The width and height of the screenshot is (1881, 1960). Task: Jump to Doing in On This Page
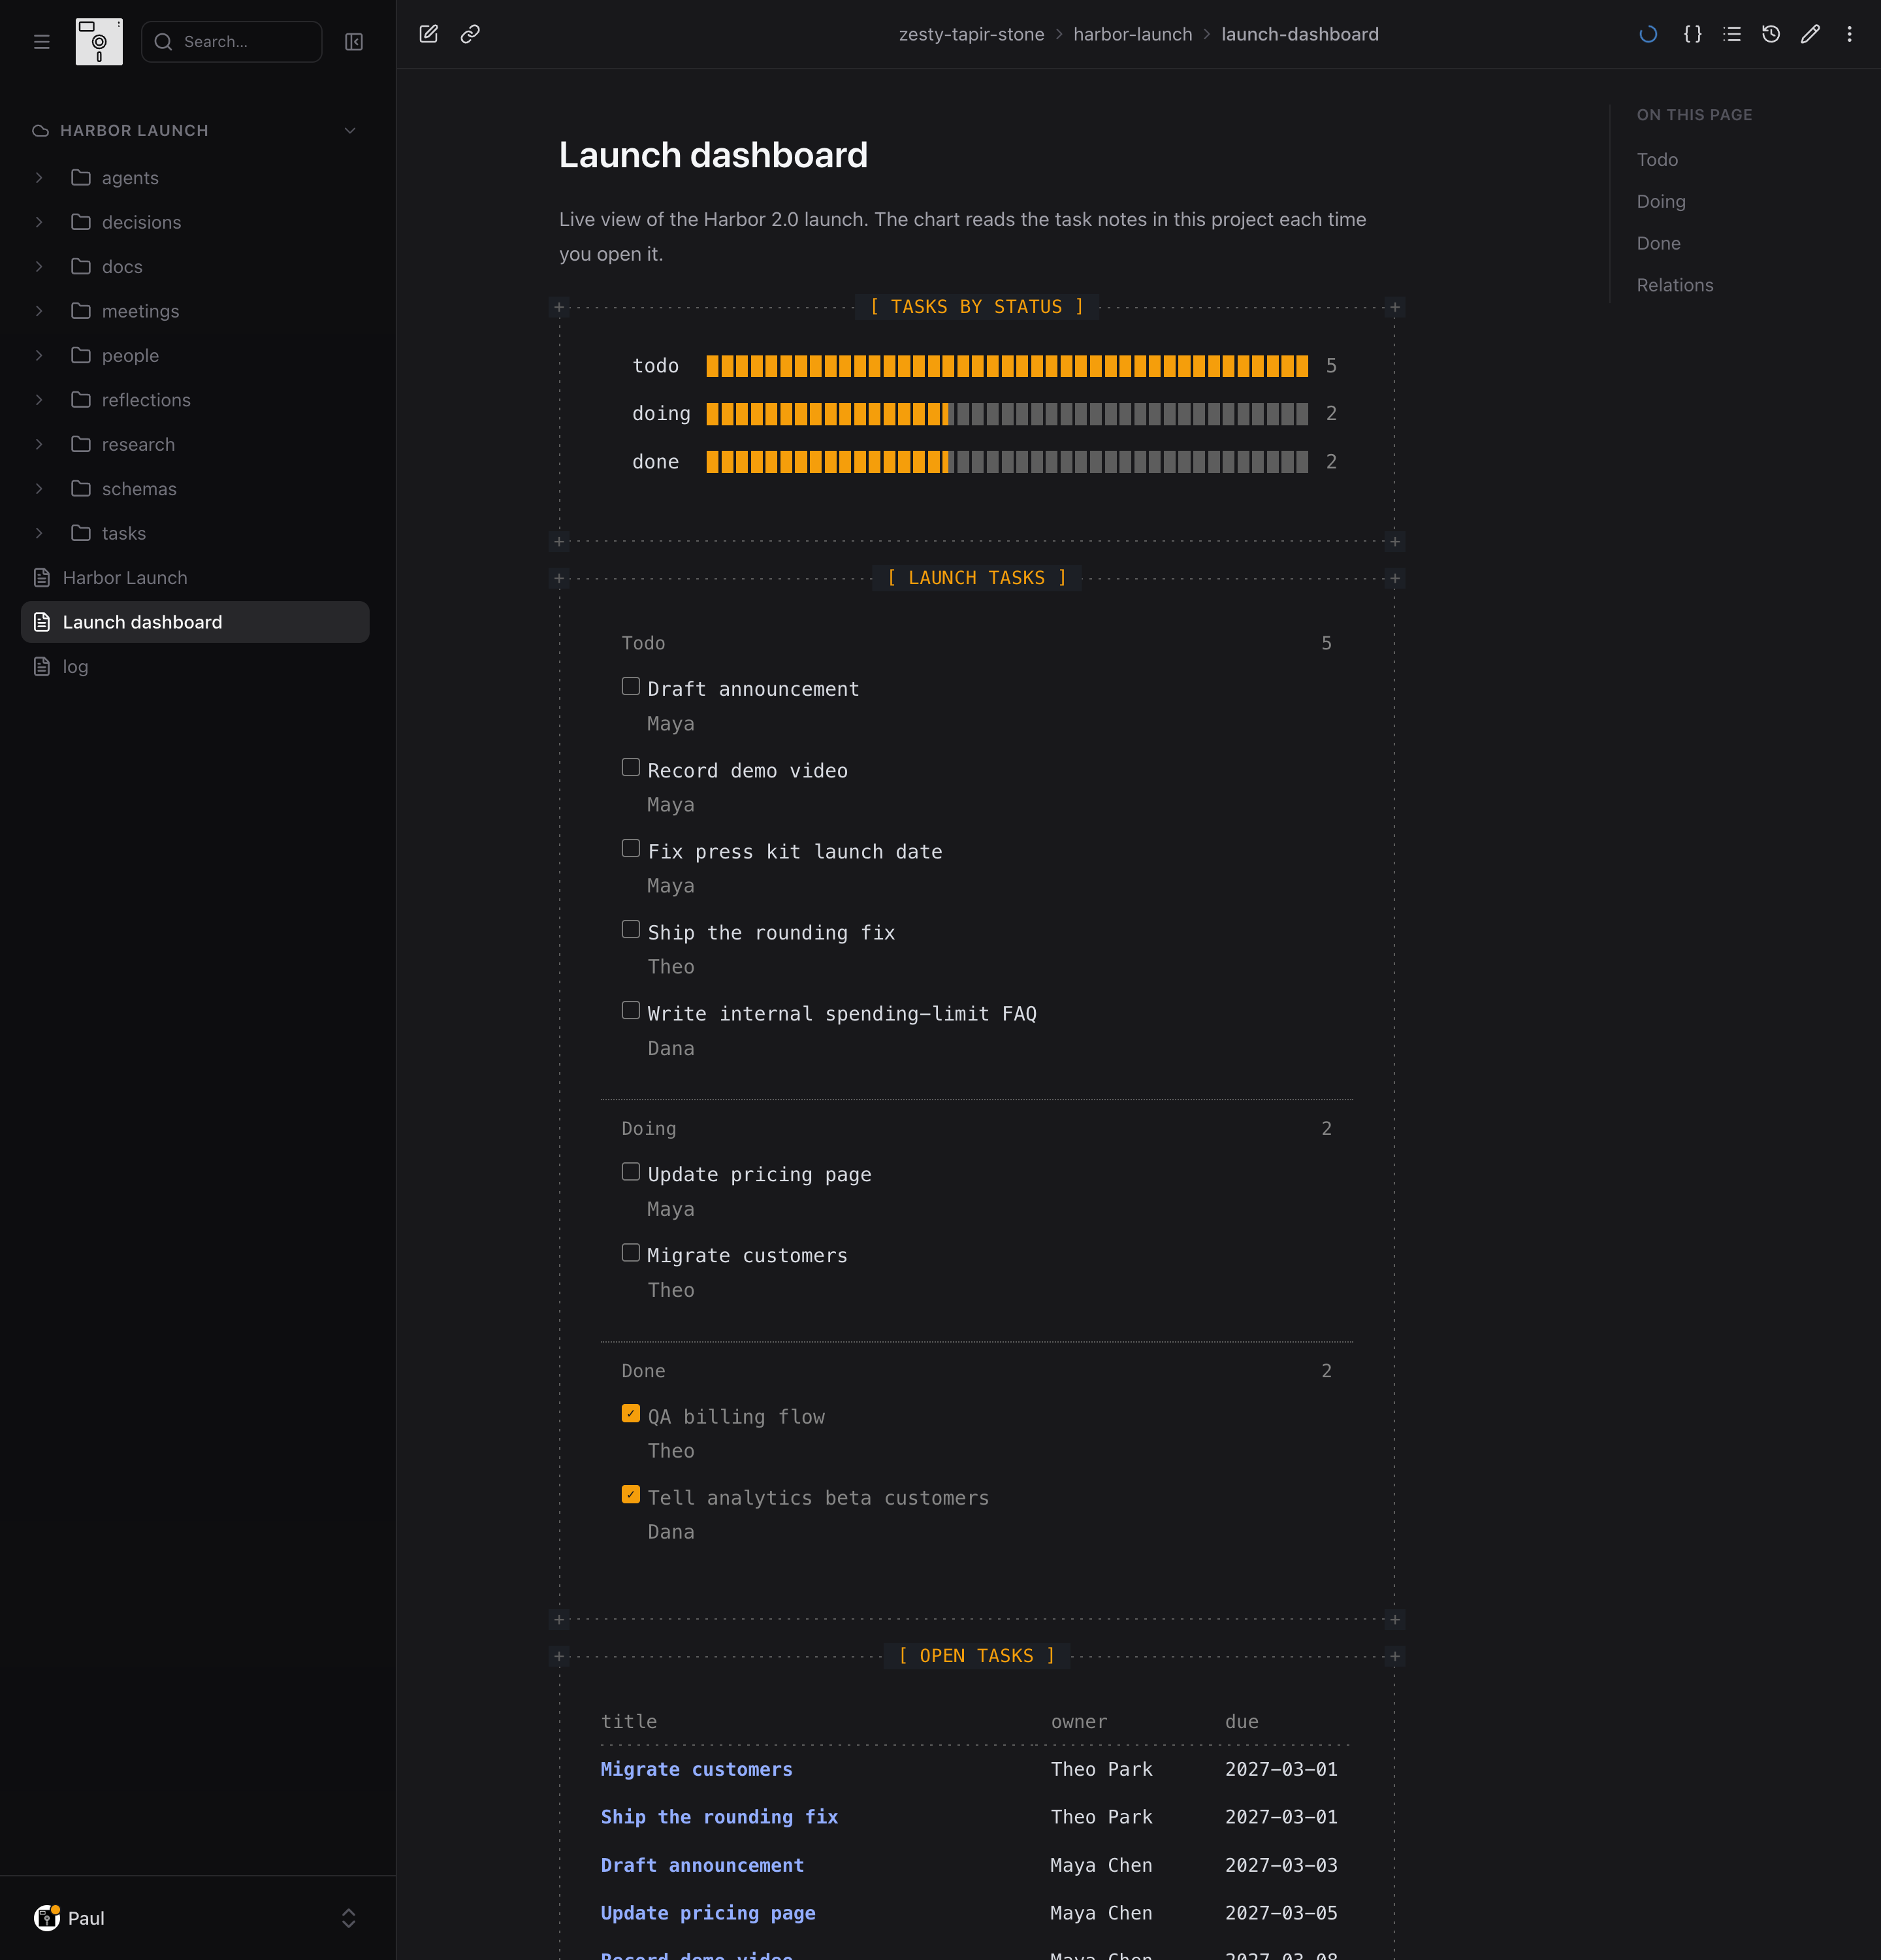1661,202
